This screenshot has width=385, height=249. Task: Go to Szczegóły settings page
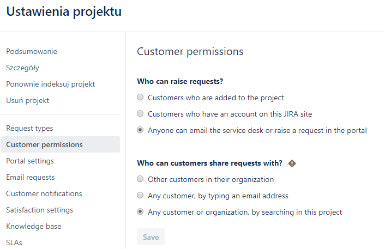(x=22, y=68)
